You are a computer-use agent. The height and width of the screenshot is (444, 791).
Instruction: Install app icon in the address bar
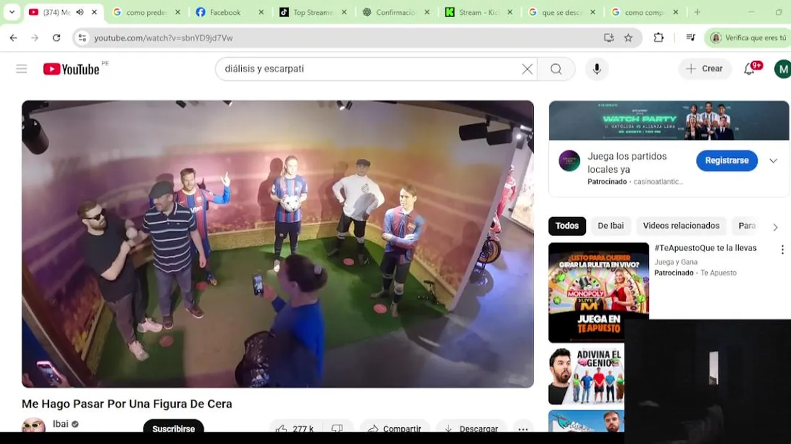click(x=609, y=38)
